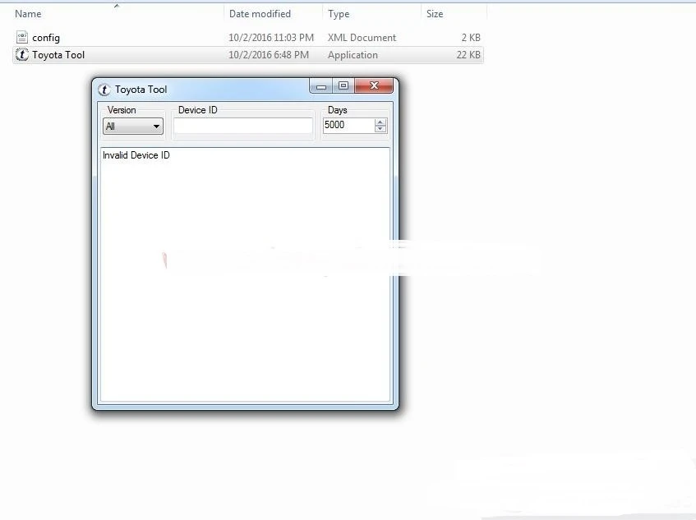Click the Device ID group label
696x520 pixels.
197,110
